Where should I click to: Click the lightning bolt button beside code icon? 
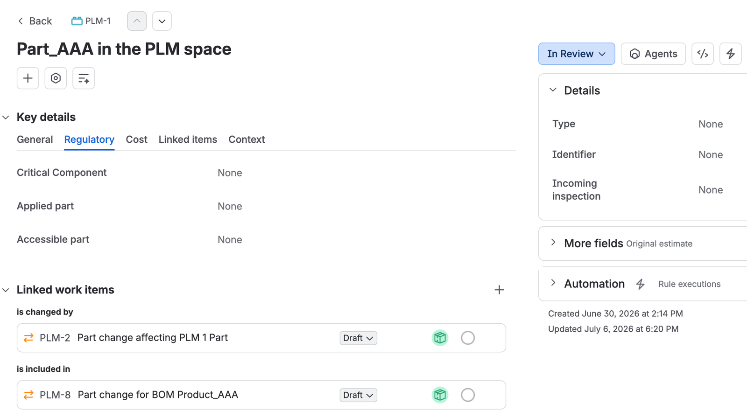coord(731,54)
